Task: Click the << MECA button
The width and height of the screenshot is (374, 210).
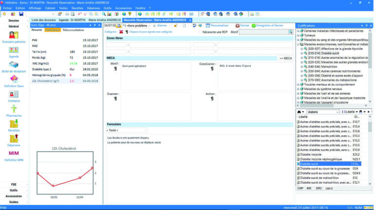Action: pyautogui.click(x=285, y=58)
